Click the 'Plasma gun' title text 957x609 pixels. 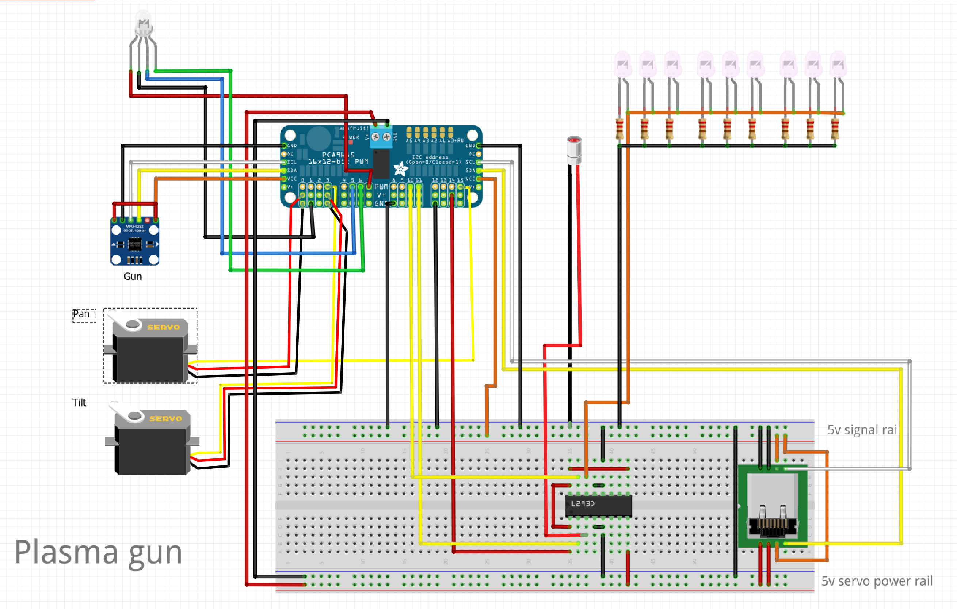tap(98, 552)
